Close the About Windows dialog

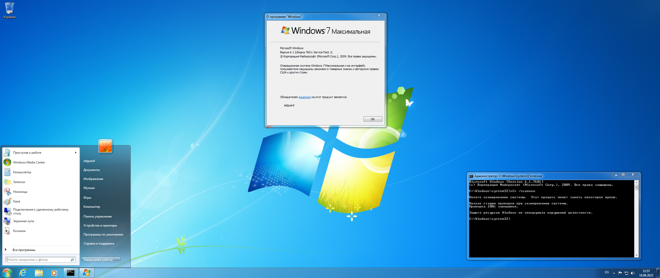click(x=379, y=16)
